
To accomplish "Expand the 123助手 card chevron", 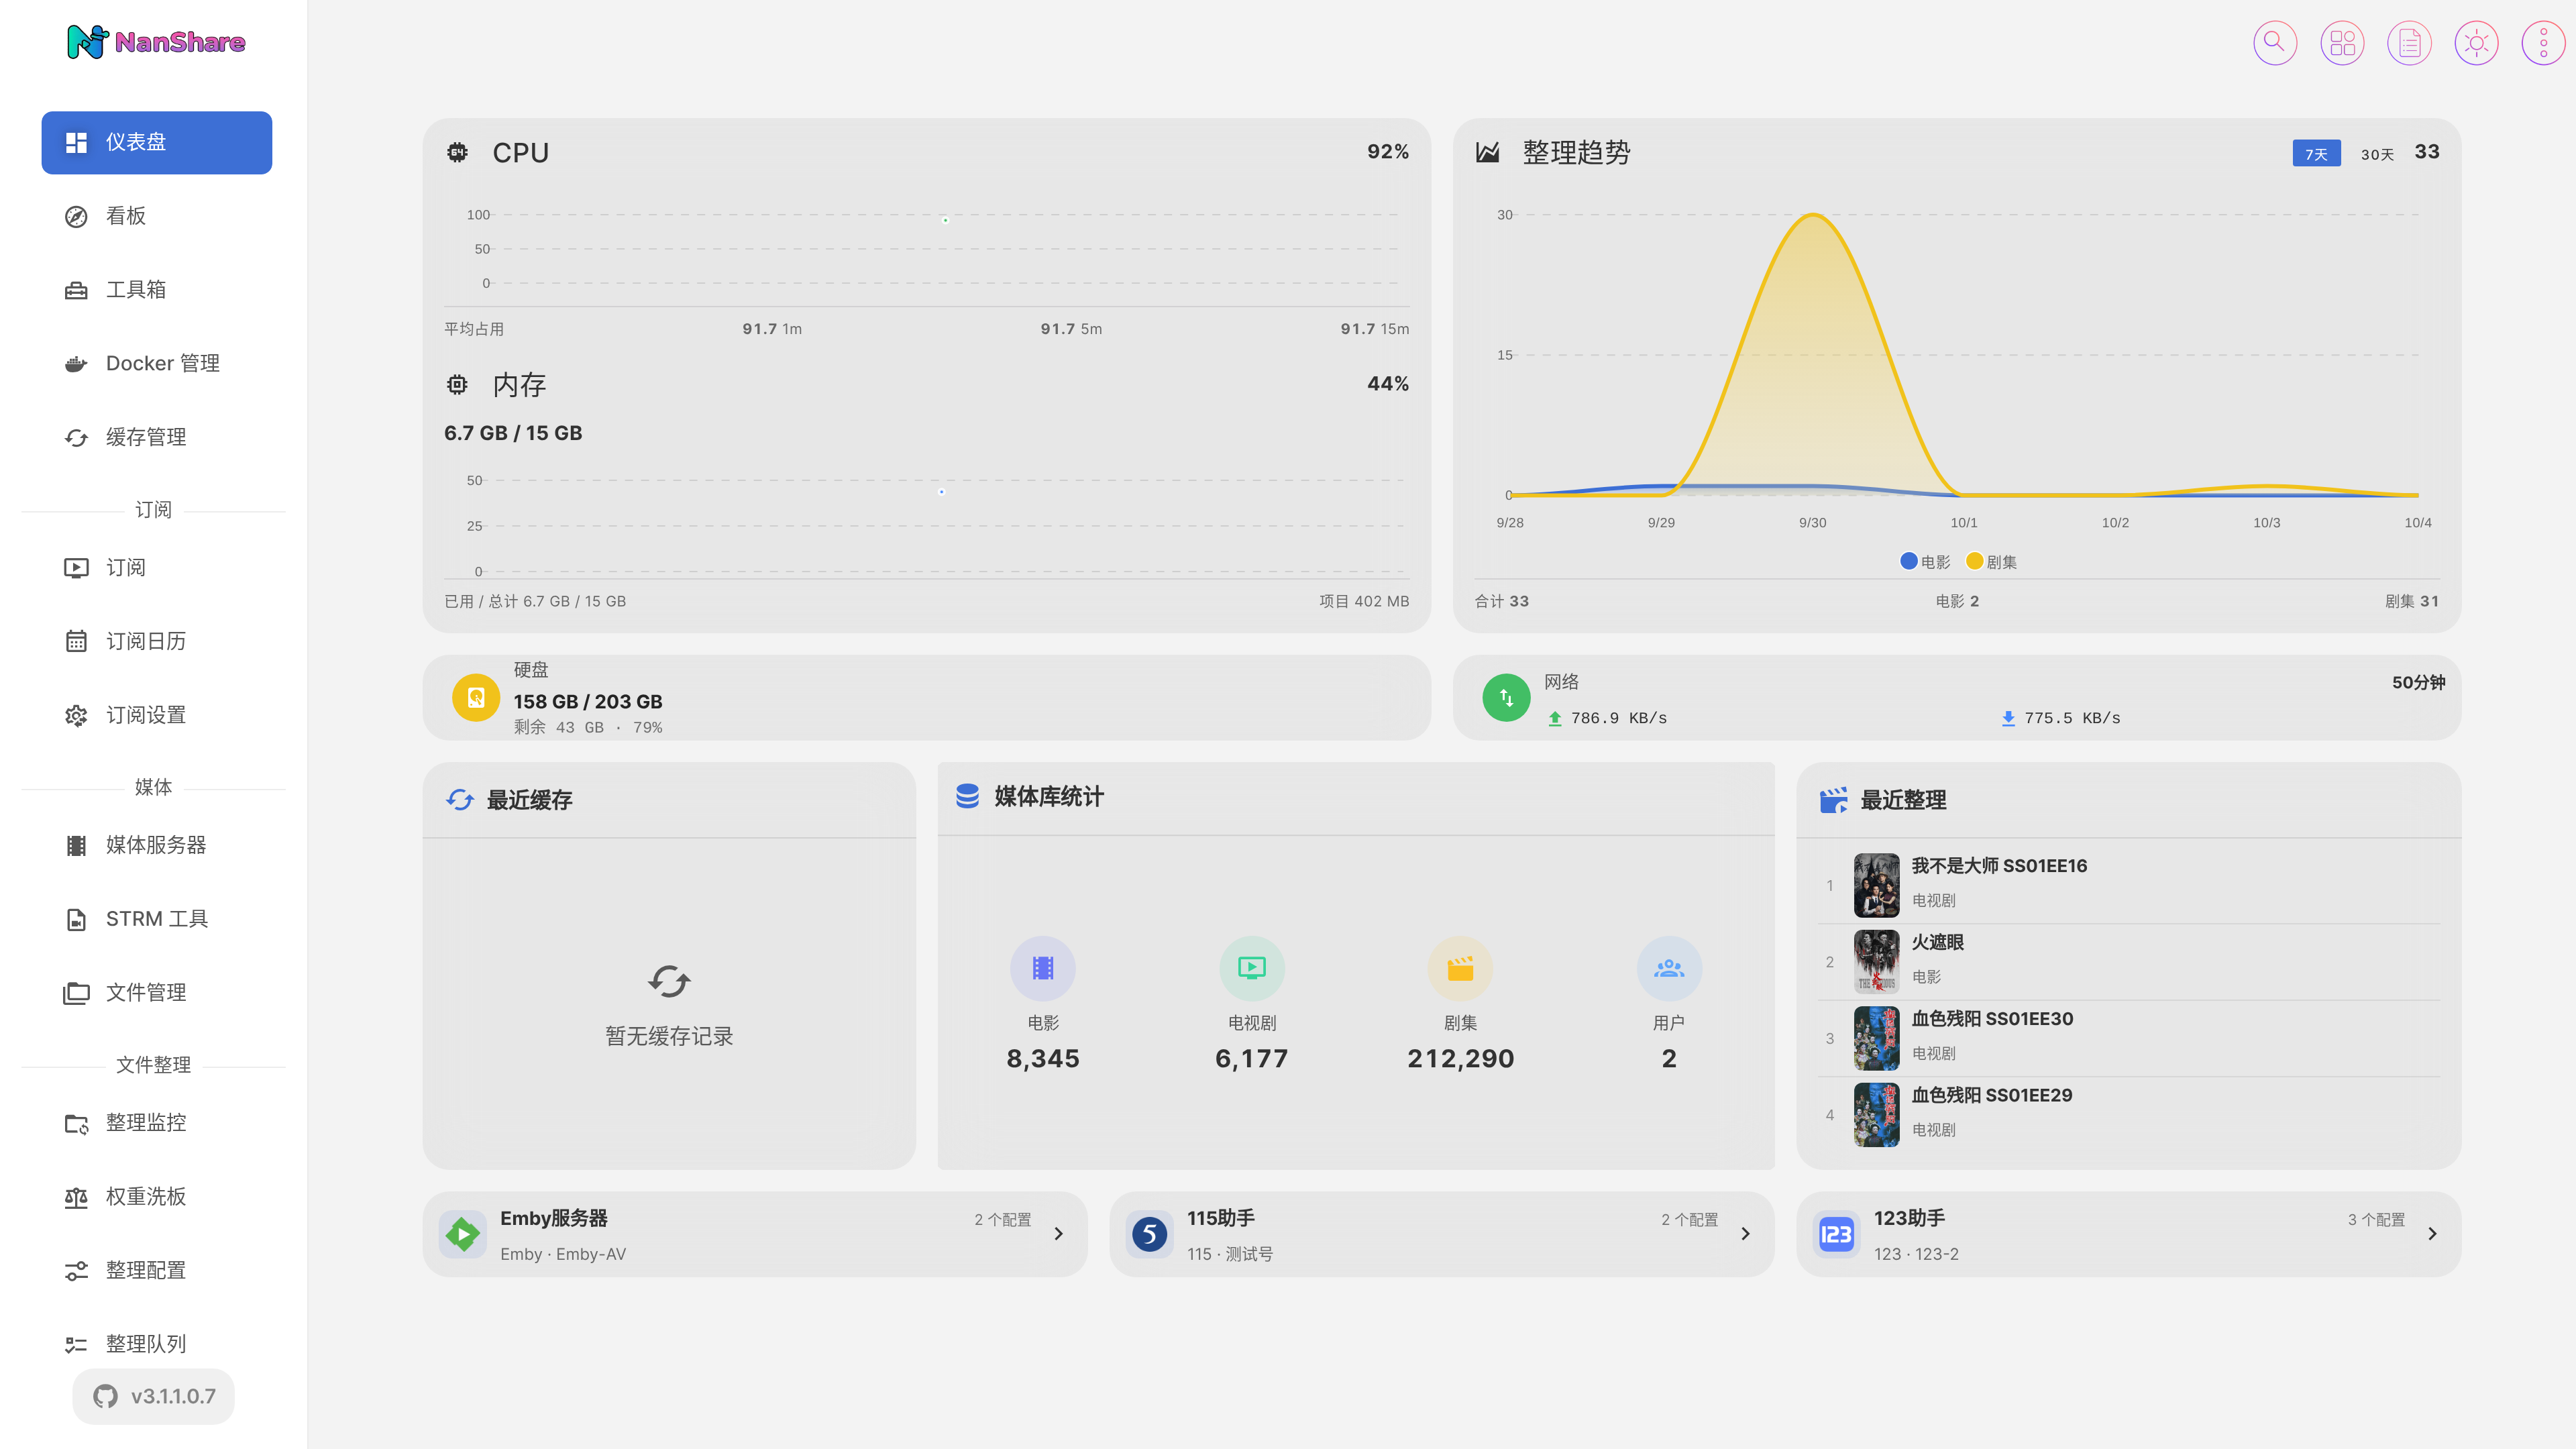I will pos(2433,1234).
